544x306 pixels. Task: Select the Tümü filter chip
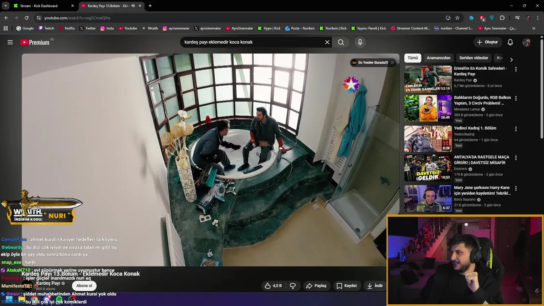pos(413,58)
